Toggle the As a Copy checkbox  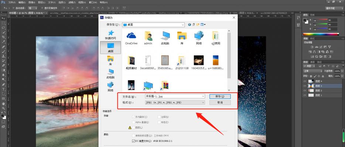pyautogui.click(x=133, y=117)
